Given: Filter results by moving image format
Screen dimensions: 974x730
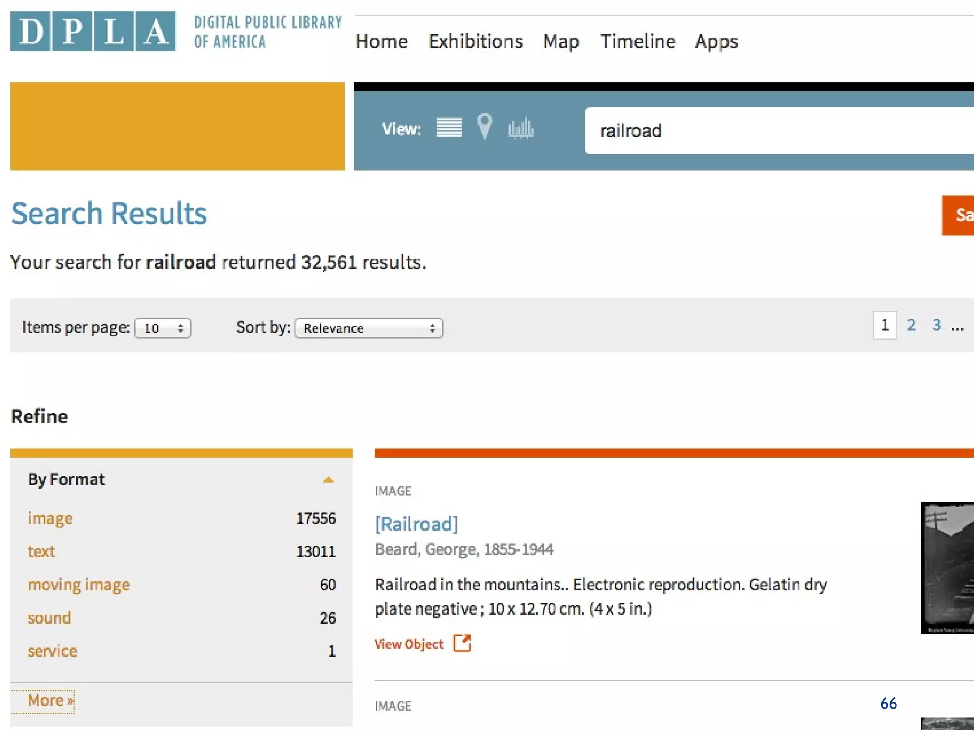Looking at the screenshot, I should [78, 585].
